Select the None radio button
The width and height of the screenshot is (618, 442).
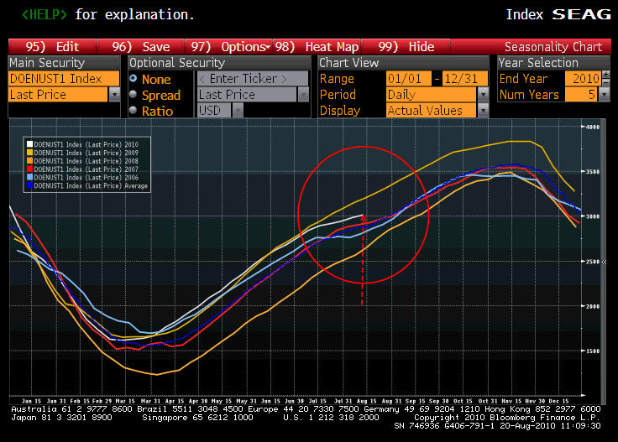[134, 79]
